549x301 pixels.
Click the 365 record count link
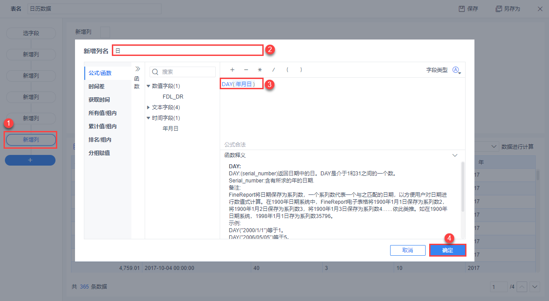click(x=84, y=287)
